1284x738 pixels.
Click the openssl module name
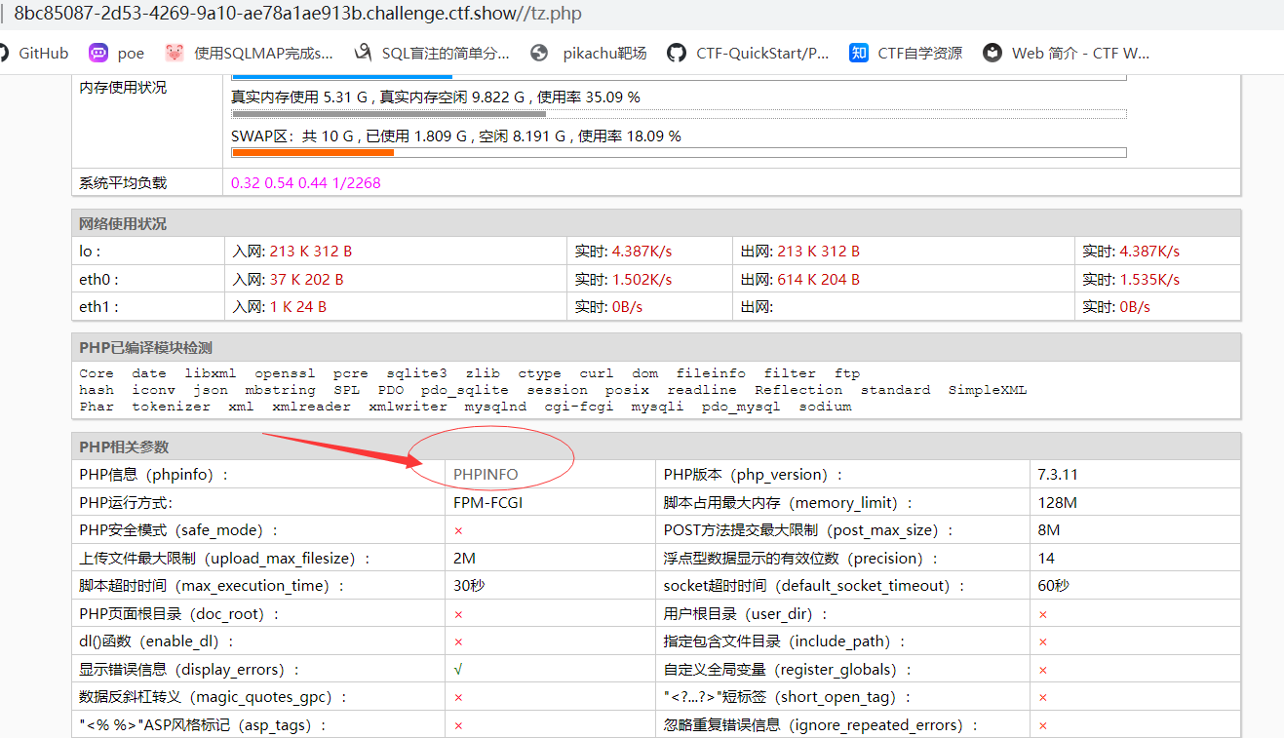point(285,373)
